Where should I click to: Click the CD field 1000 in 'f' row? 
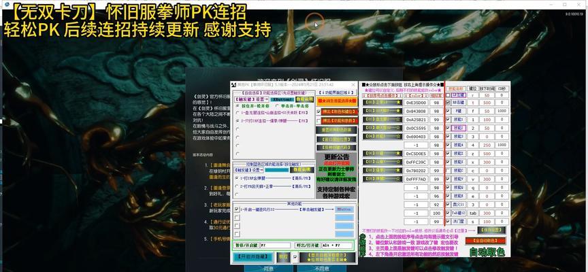[x=502, y=112]
